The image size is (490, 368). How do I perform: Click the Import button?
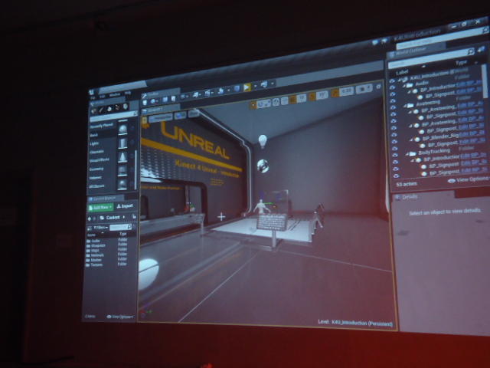point(125,206)
